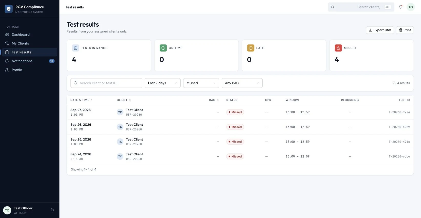This screenshot has width=421, height=218.
Task: Click the Test Officer name in sidebar
Action: point(23,208)
